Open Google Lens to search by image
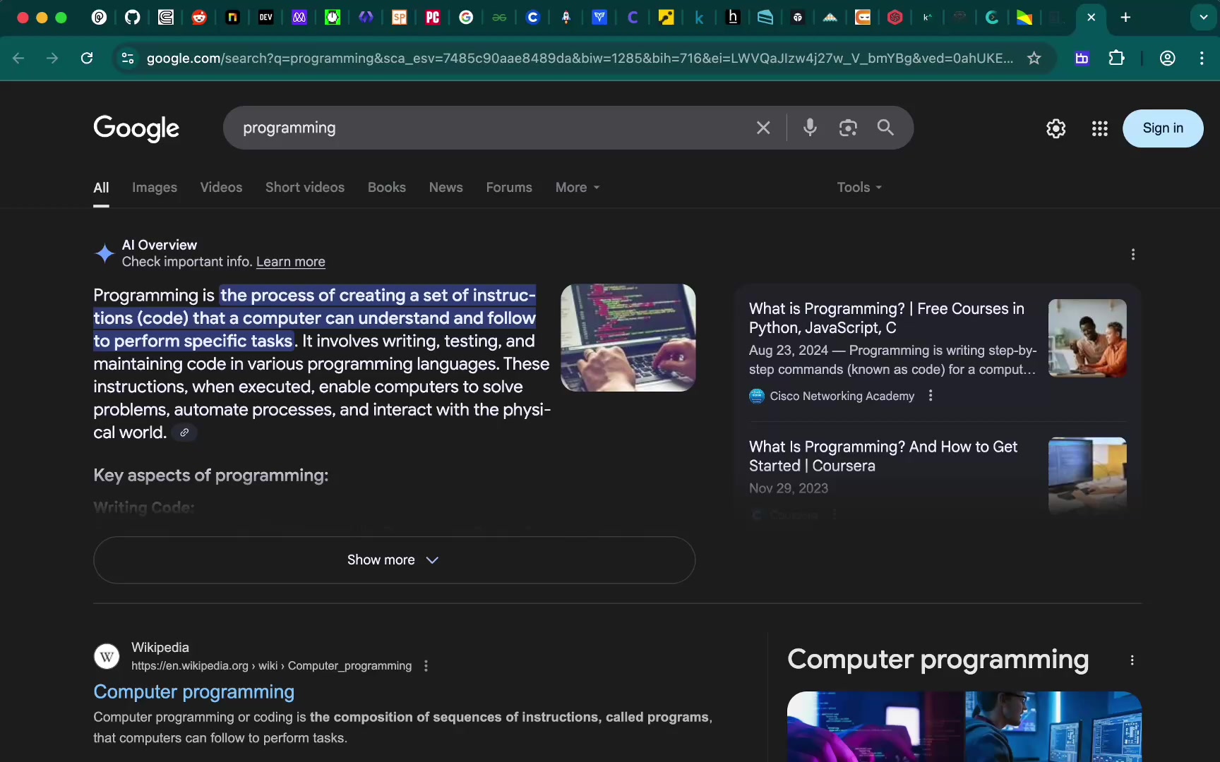 [x=848, y=128]
